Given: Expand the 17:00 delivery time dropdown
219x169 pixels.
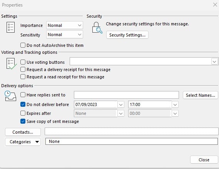Looking at the screenshot, I should tap(175, 104).
